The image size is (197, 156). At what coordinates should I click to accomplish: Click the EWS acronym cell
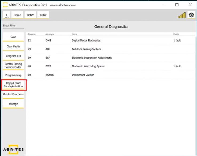point(48,66)
